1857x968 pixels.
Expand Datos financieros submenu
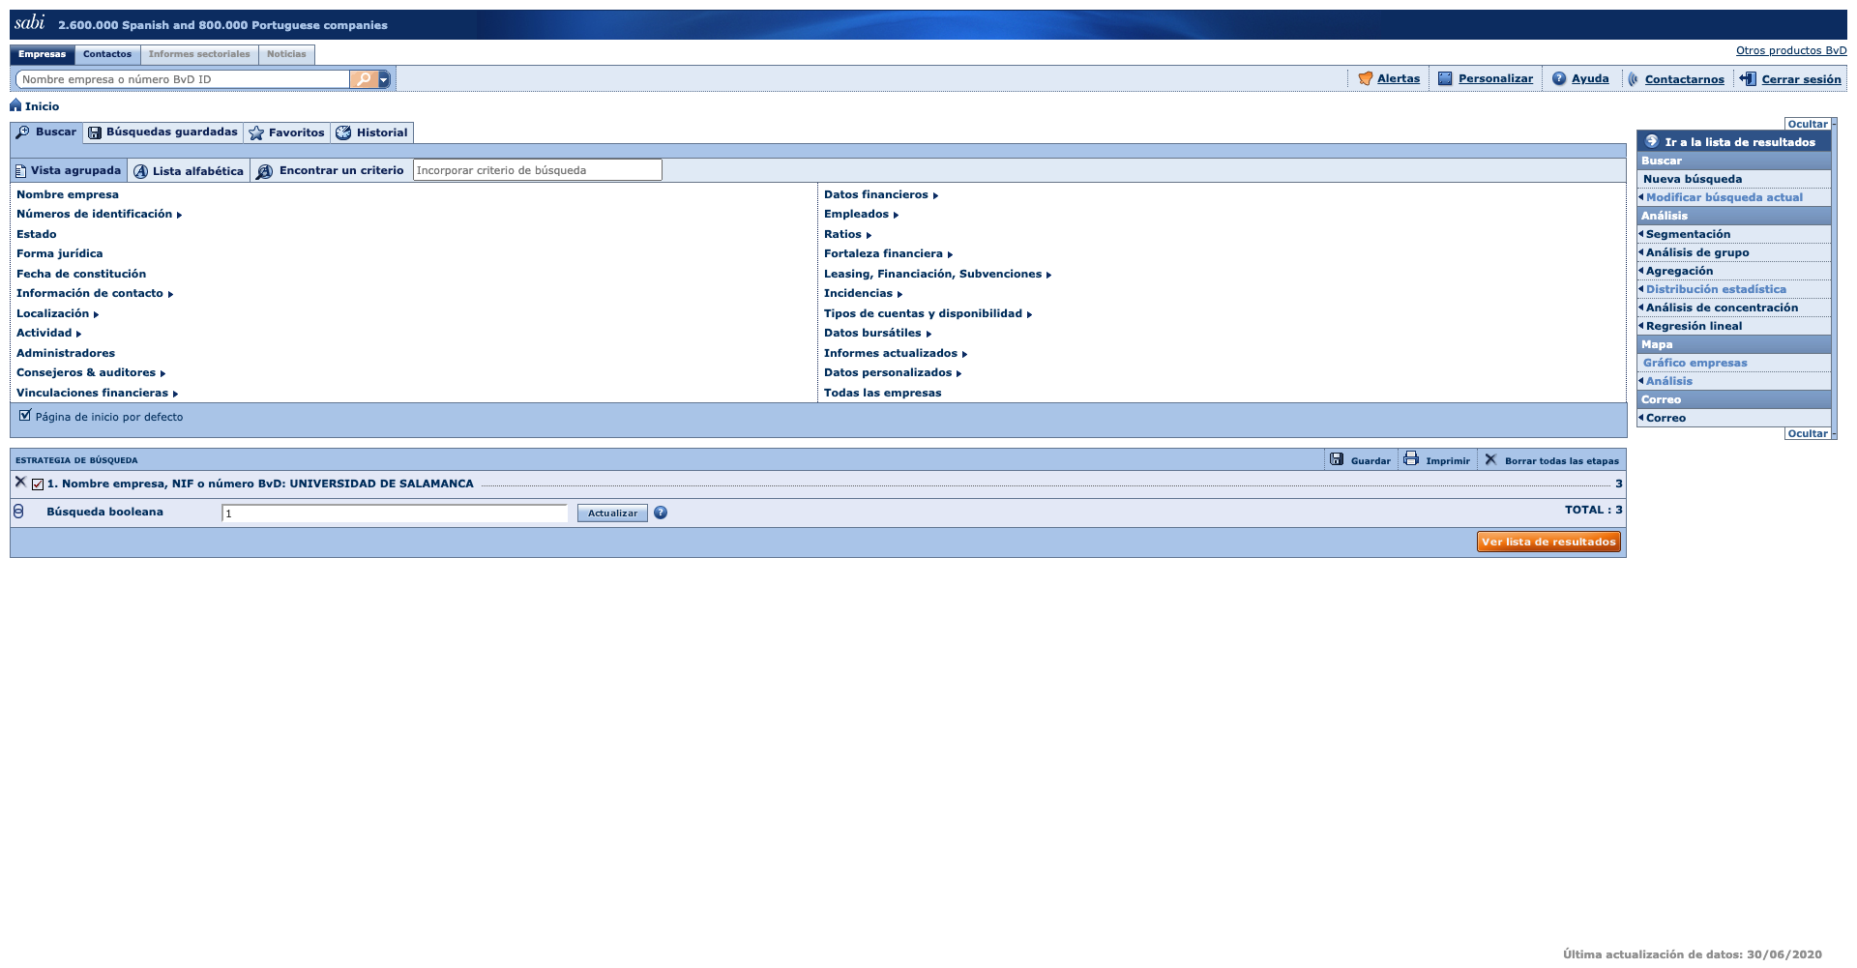(x=881, y=194)
